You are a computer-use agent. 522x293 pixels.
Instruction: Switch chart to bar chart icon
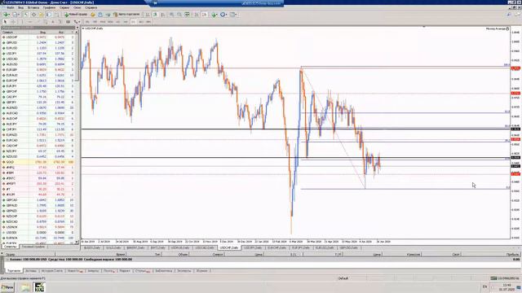click(147, 15)
